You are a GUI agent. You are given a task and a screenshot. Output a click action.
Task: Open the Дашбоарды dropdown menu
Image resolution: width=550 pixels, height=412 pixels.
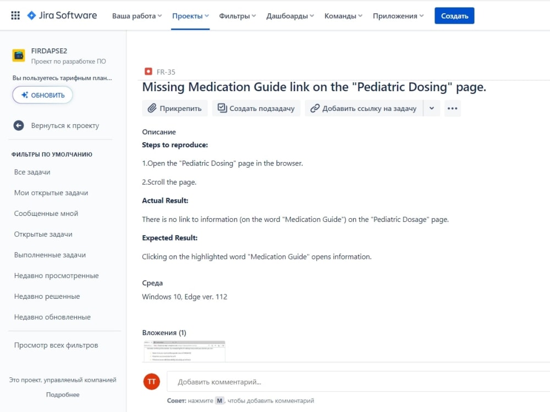[290, 16]
